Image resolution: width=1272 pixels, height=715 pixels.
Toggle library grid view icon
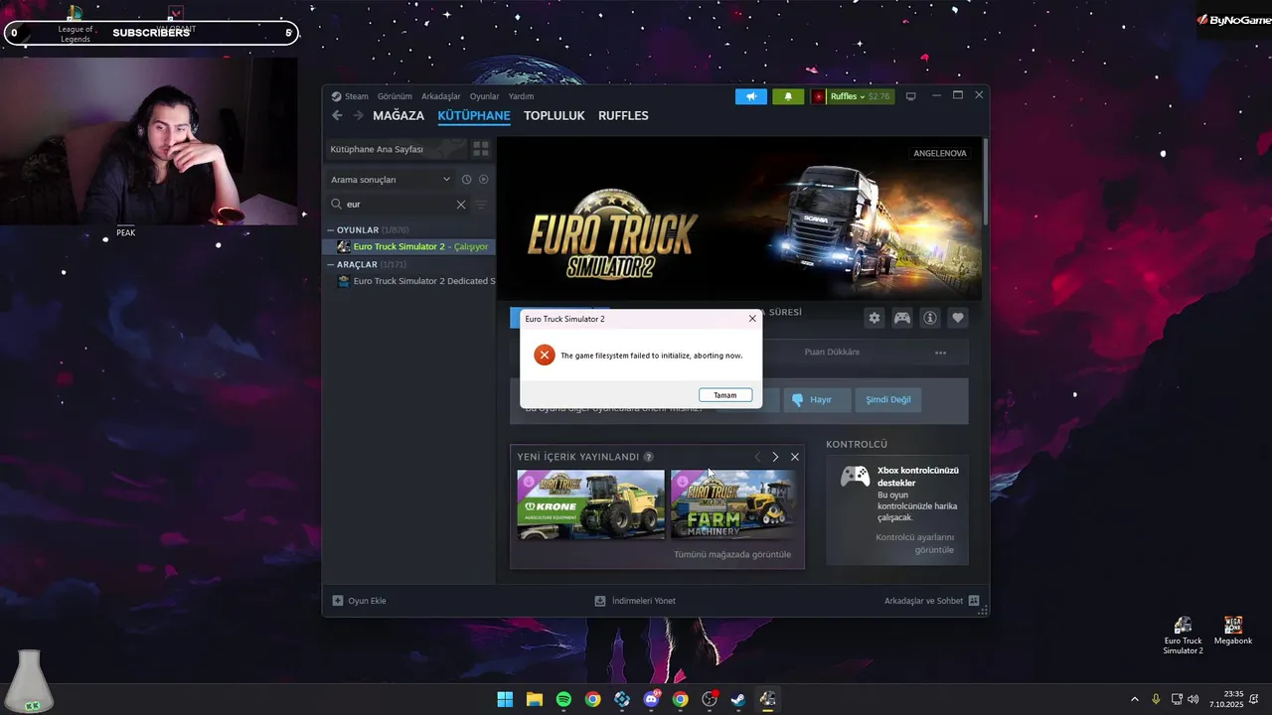tap(481, 149)
